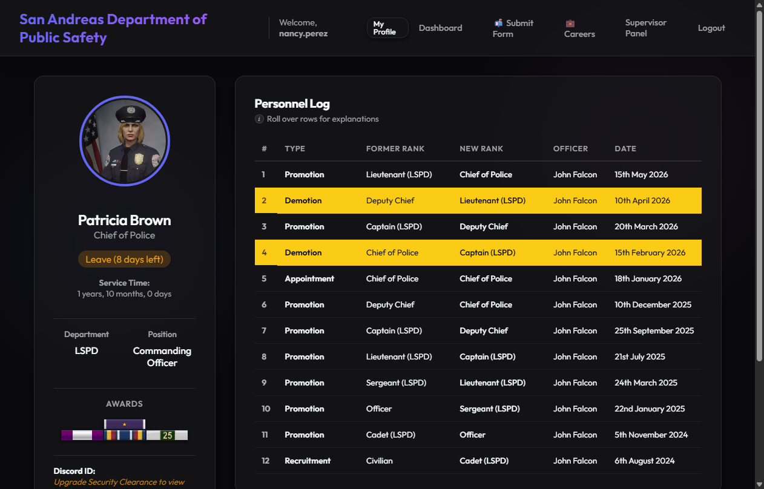Click the date 22nd January 2025

(x=650, y=409)
